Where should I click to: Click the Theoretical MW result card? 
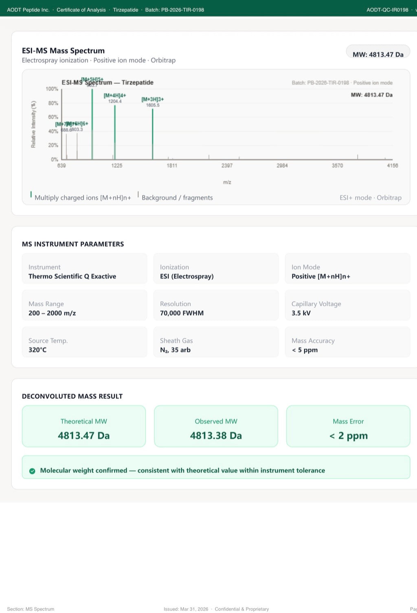[84, 426]
